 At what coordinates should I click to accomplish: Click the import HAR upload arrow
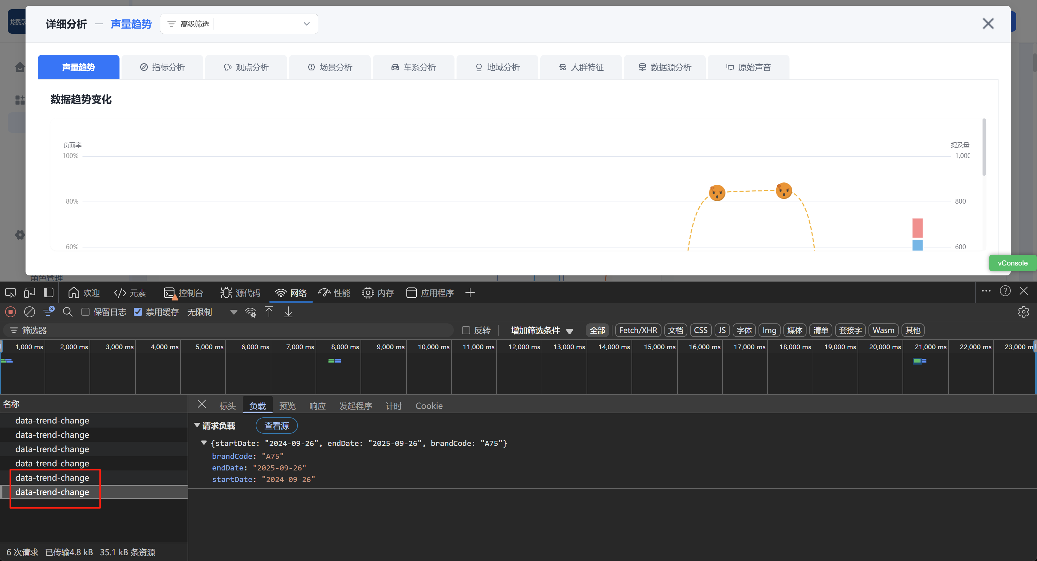click(269, 312)
